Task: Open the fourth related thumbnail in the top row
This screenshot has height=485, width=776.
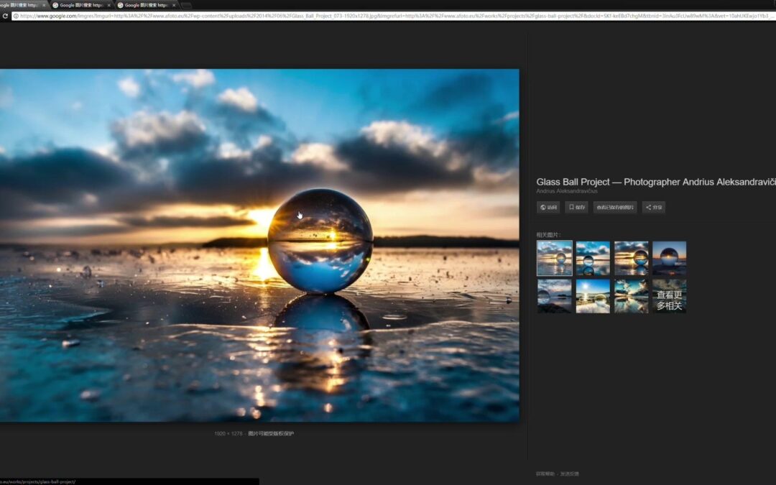Action: tap(669, 258)
